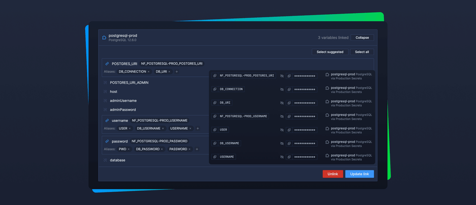
Task: Remove the DB_URI alias
Action: pyautogui.click(x=169, y=72)
